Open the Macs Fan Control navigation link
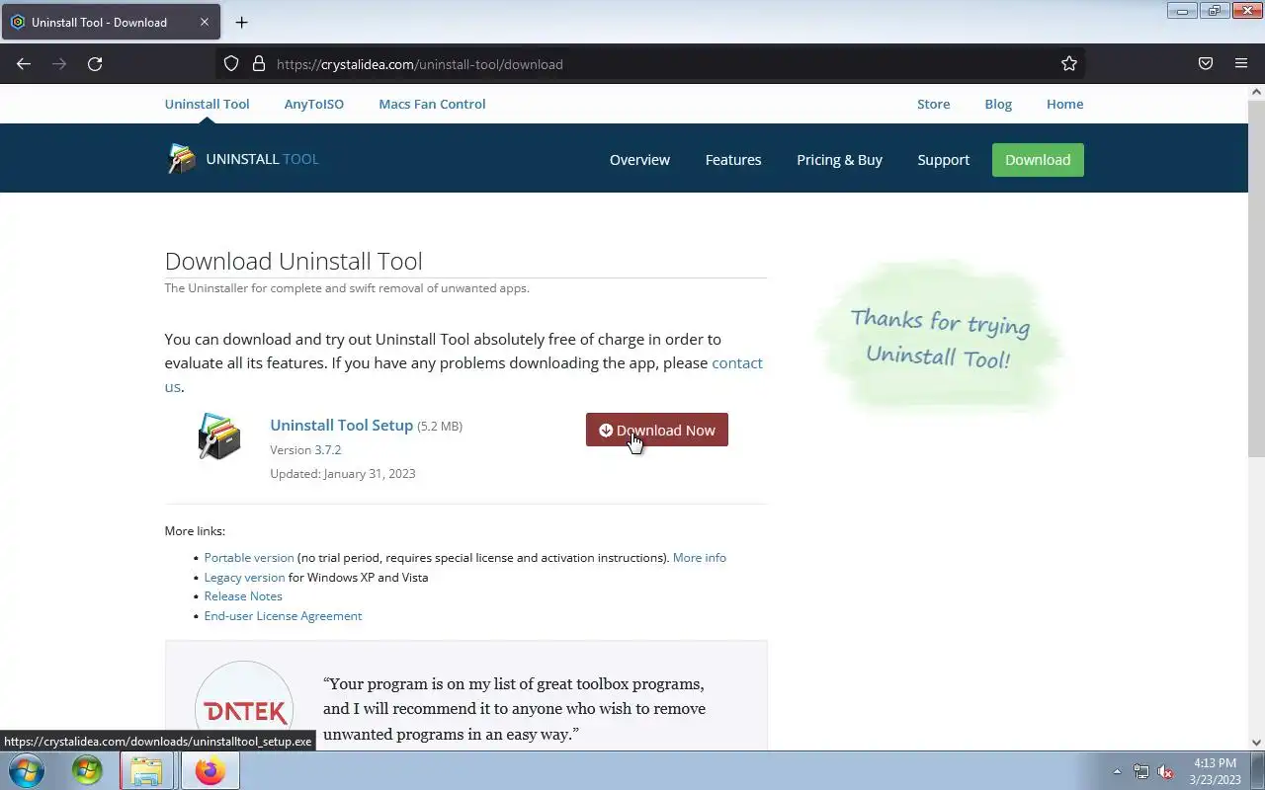The height and width of the screenshot is (790, 1265). (432, 104)
